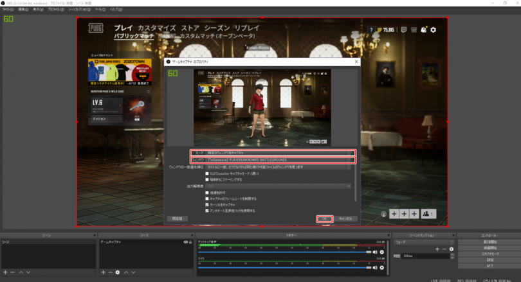Viewport: 521px width, 282px height.
Task: Adjust the mic channel volume slider
Action: point(284,267)
